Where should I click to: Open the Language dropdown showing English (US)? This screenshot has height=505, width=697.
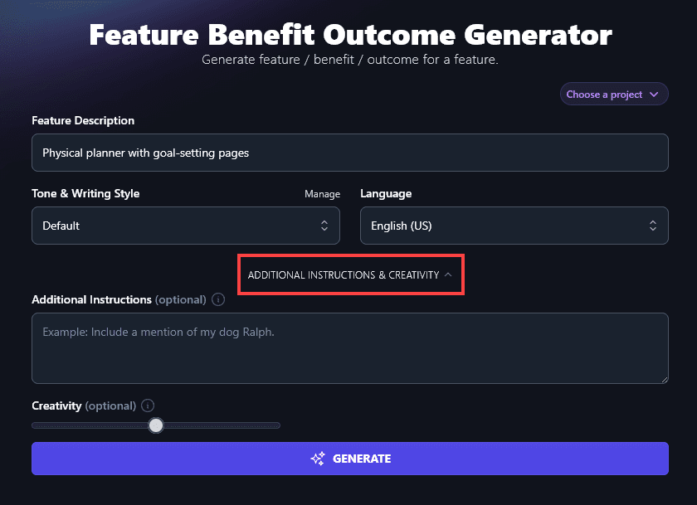point(514,225)
